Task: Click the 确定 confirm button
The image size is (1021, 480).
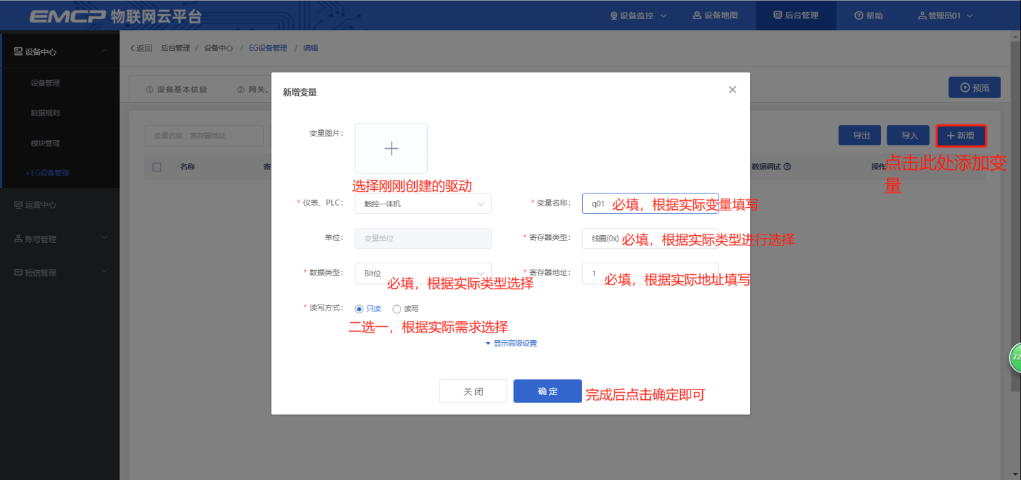Action: pos(547,391)
